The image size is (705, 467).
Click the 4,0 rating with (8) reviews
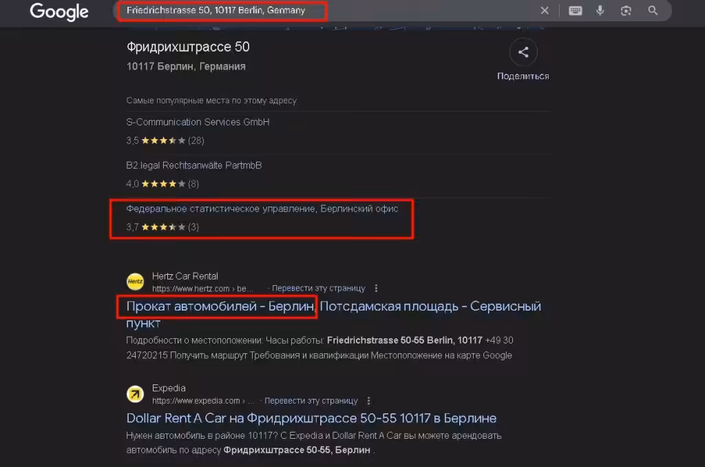coord(162,183)
